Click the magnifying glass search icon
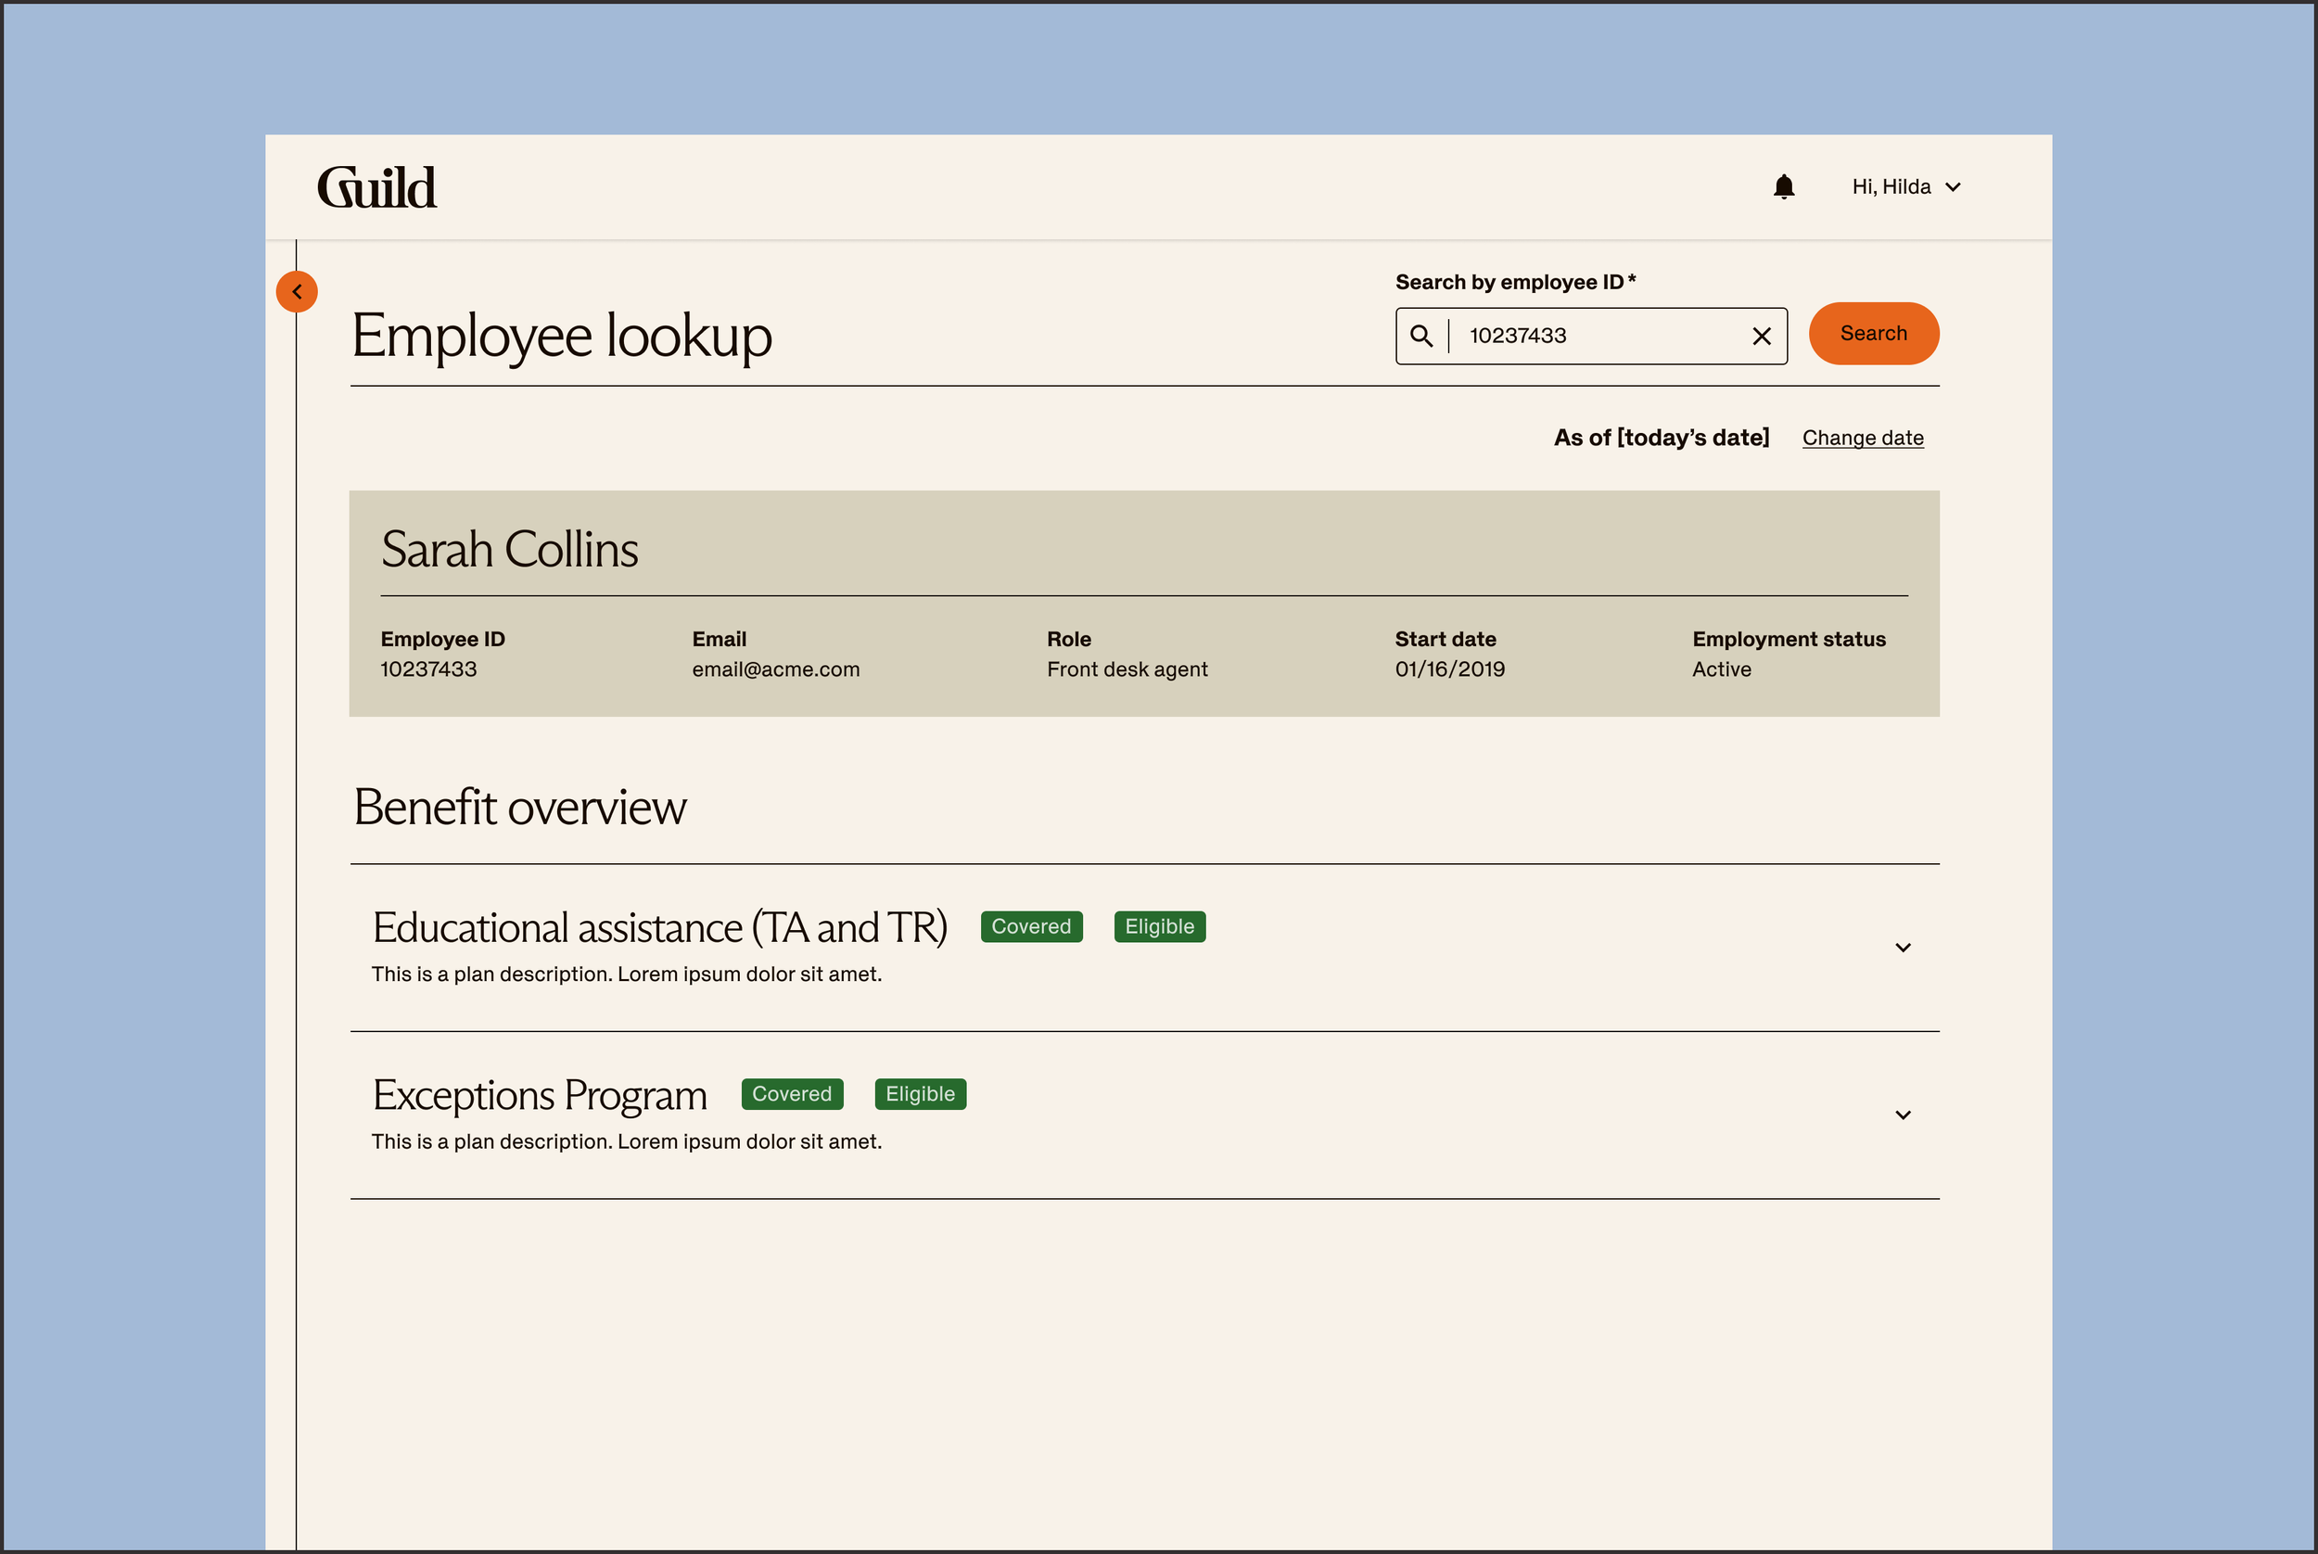 tap(1421, 336)
